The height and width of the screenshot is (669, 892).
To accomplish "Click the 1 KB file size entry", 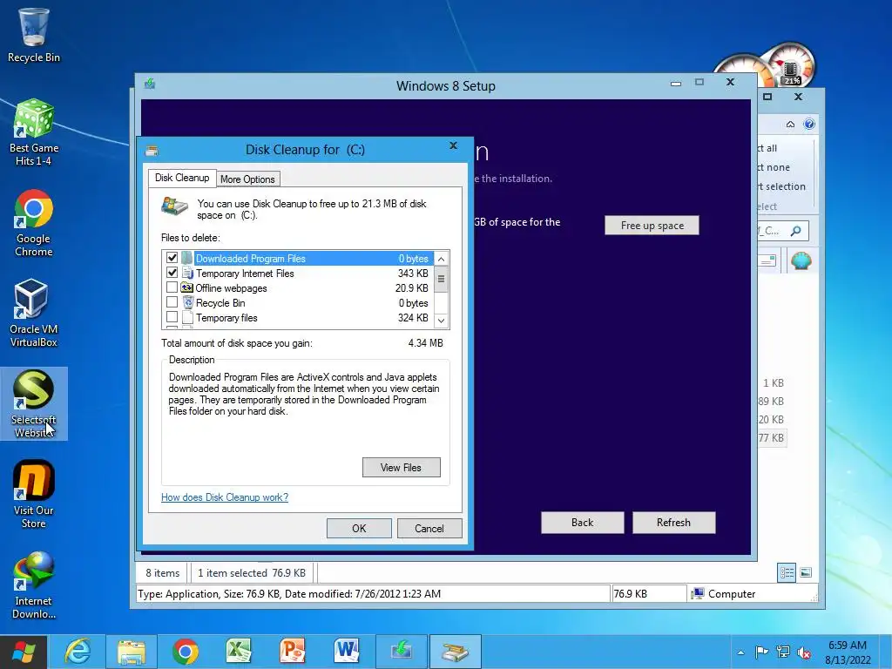I will pos(774,383).
